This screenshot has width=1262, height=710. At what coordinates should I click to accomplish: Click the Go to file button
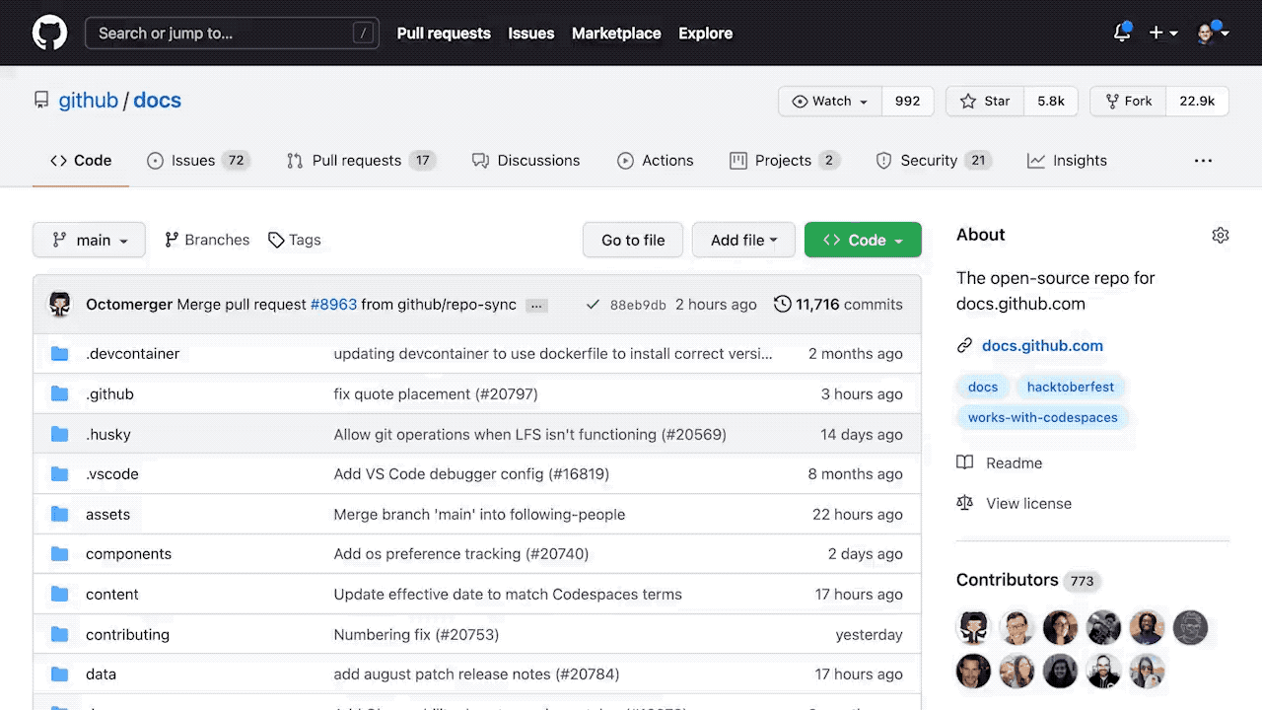click(633, 240)
